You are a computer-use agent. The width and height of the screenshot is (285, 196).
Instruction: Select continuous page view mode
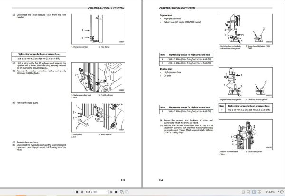[x=248, y=192]
